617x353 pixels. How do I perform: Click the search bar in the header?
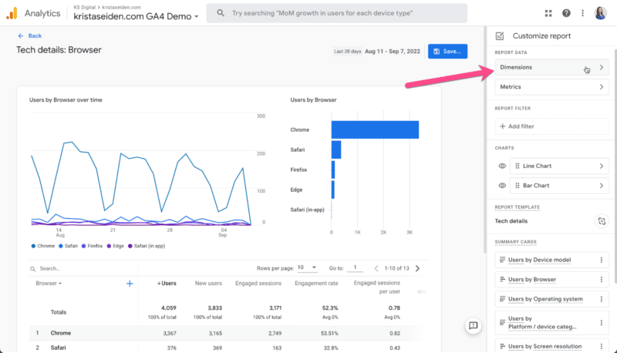click(338, 14)
